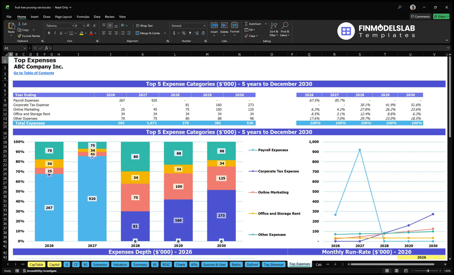The height and width of the screenshot is (275, 454).
Task: Toggle center horizontal alignment
Action: [110, 33]
